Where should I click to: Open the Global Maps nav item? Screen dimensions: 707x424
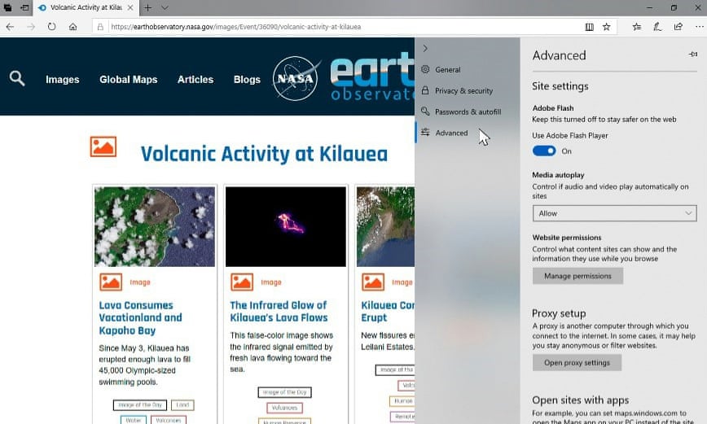pyautogui.click(x=129, y=80)
